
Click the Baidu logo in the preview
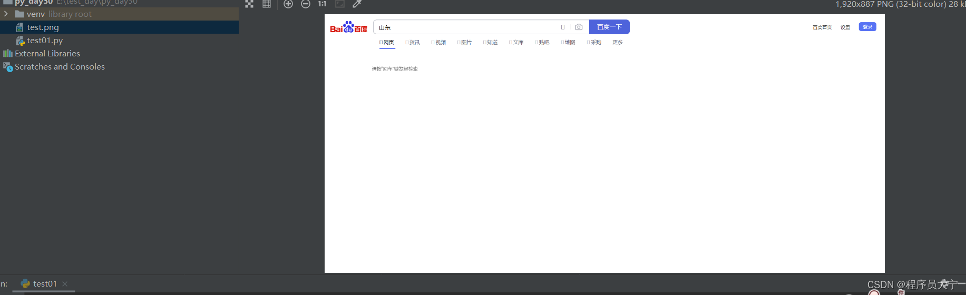click(348, 27)
